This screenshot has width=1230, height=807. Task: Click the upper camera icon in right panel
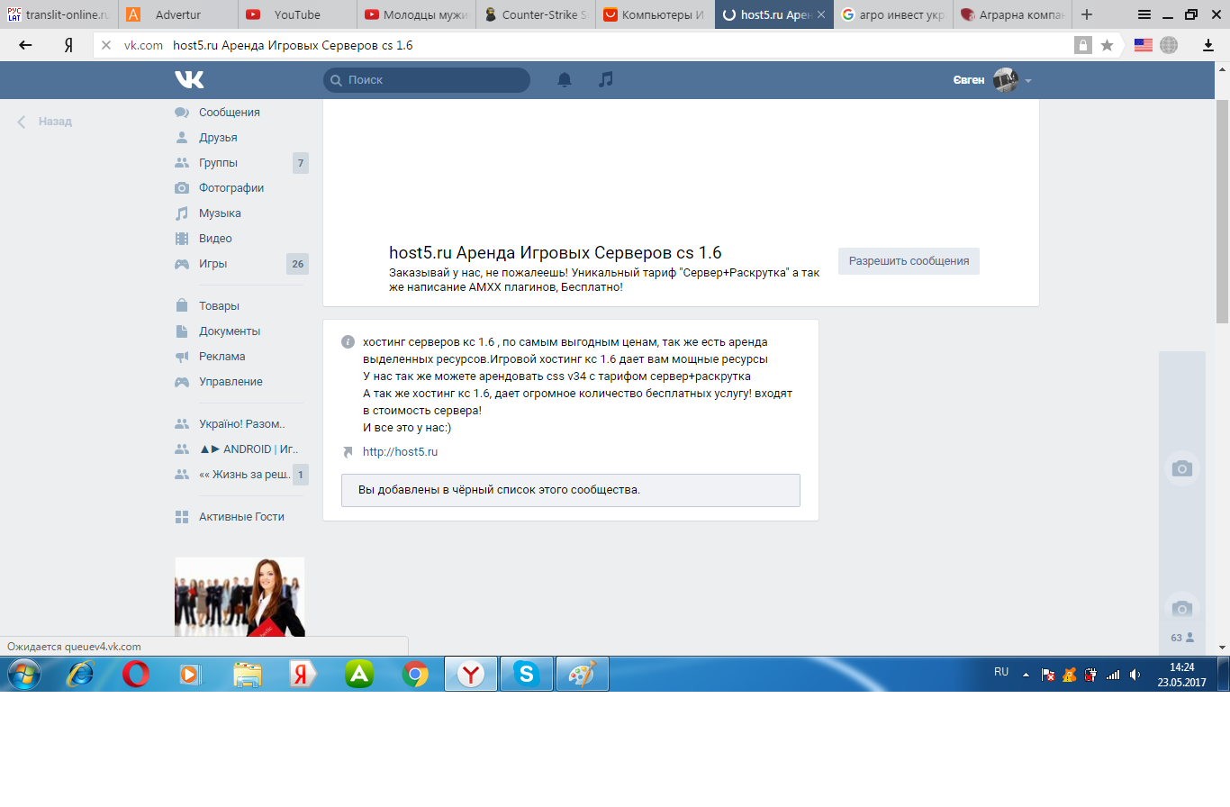(x=1181, y=468)
